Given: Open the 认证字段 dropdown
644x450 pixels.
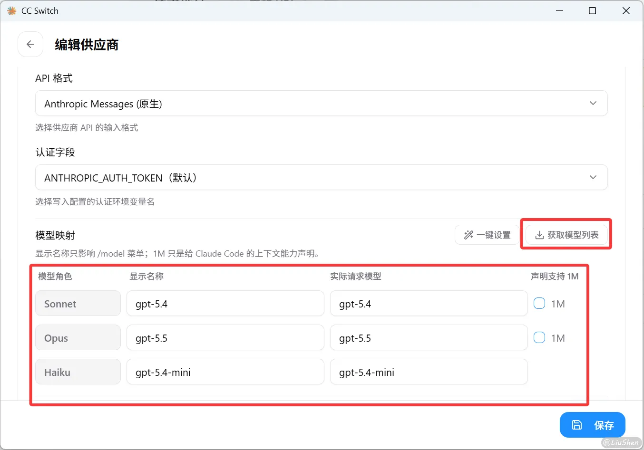Looking at the screenshot, I should point(322,177).
